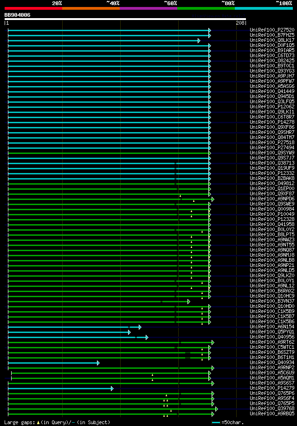297x426 pixels.
Task: Click the purple ~60% identity legend segment
Action: click(x=148, y=8)
